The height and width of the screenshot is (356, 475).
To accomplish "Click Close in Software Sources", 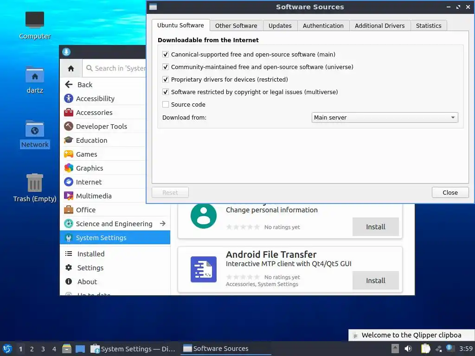I will [450, 192].
